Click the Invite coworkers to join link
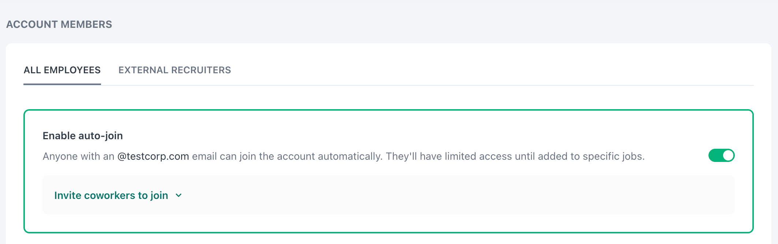778x244 pixels. 111,196
